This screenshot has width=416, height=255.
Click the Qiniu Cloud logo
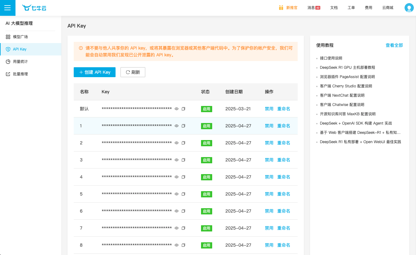[x=34, y=8]
